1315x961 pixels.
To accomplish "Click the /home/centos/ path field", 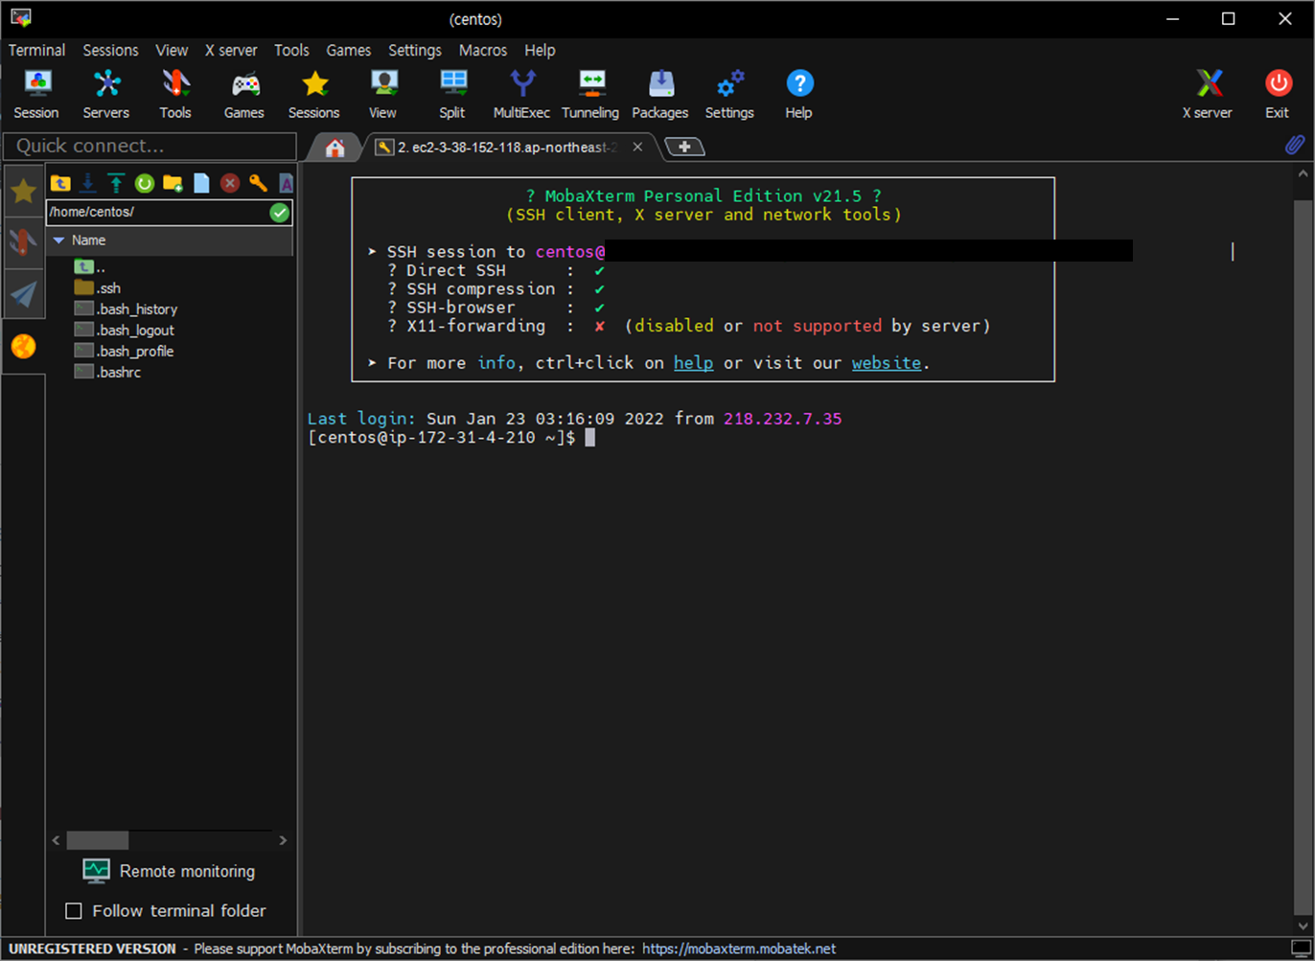I will (x=156, y=212).
